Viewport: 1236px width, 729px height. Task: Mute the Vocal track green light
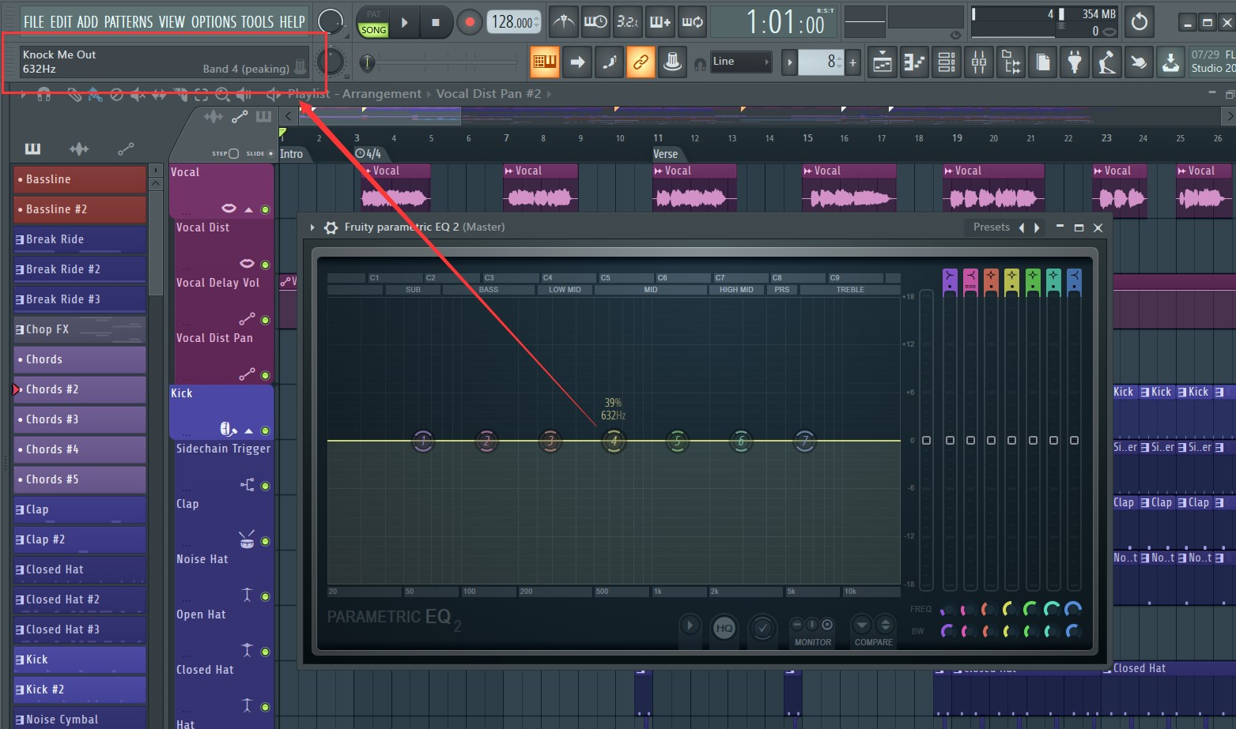(x=265, y=209)
